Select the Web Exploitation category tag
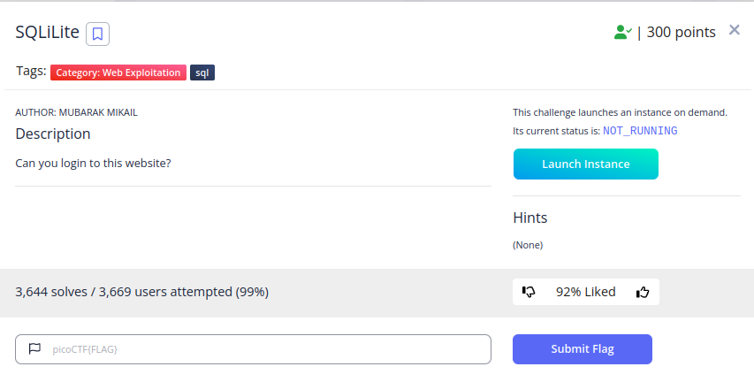754x382 pixels. coord(118,73)
